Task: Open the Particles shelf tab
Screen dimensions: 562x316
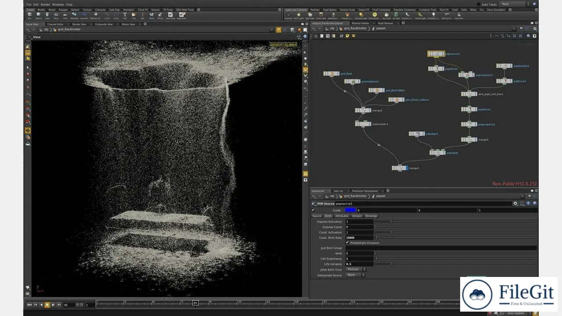Action: click(x=315, y=10)
